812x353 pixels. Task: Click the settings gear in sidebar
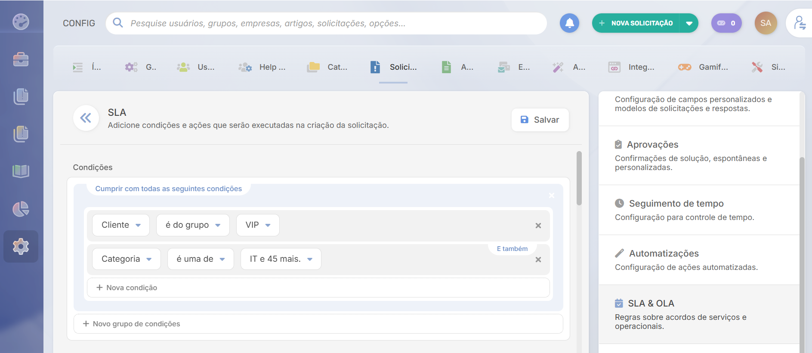(x=21, y=246)
